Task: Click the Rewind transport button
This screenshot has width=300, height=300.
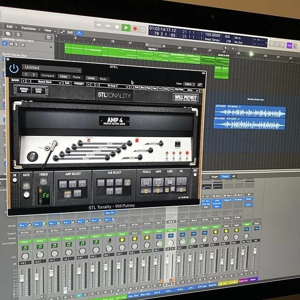Action: pyautogui.click(x=98, y=25)
